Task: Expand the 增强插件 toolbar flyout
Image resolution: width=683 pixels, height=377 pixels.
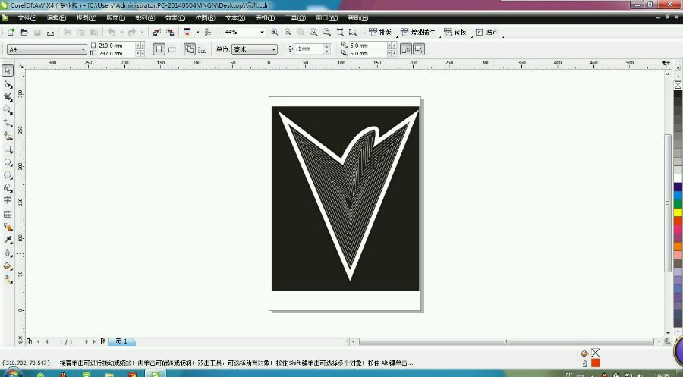Action: (440, 36)
